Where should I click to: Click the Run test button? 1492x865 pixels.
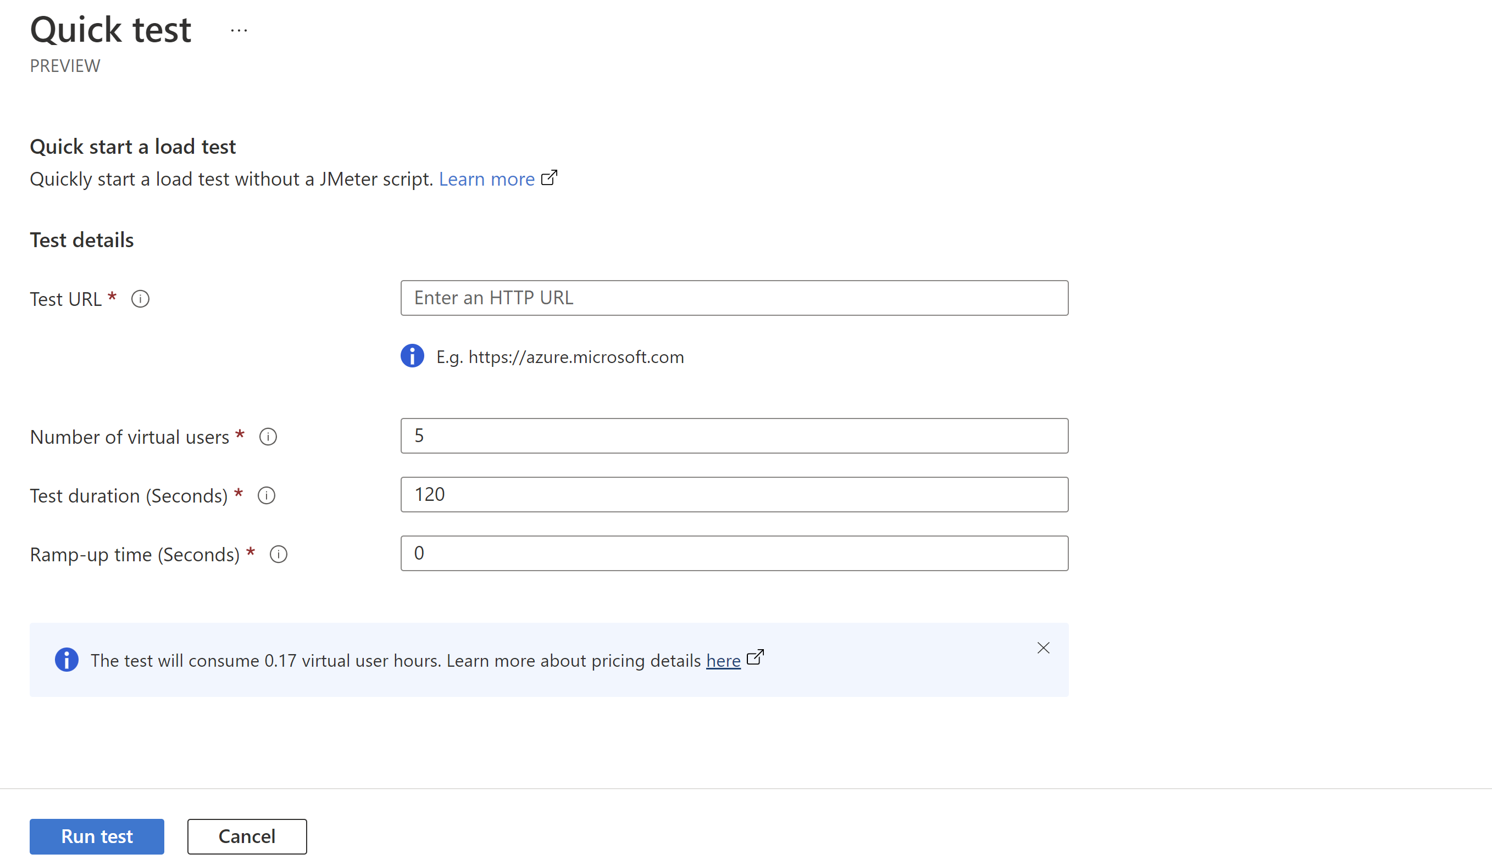coord(97,836)
